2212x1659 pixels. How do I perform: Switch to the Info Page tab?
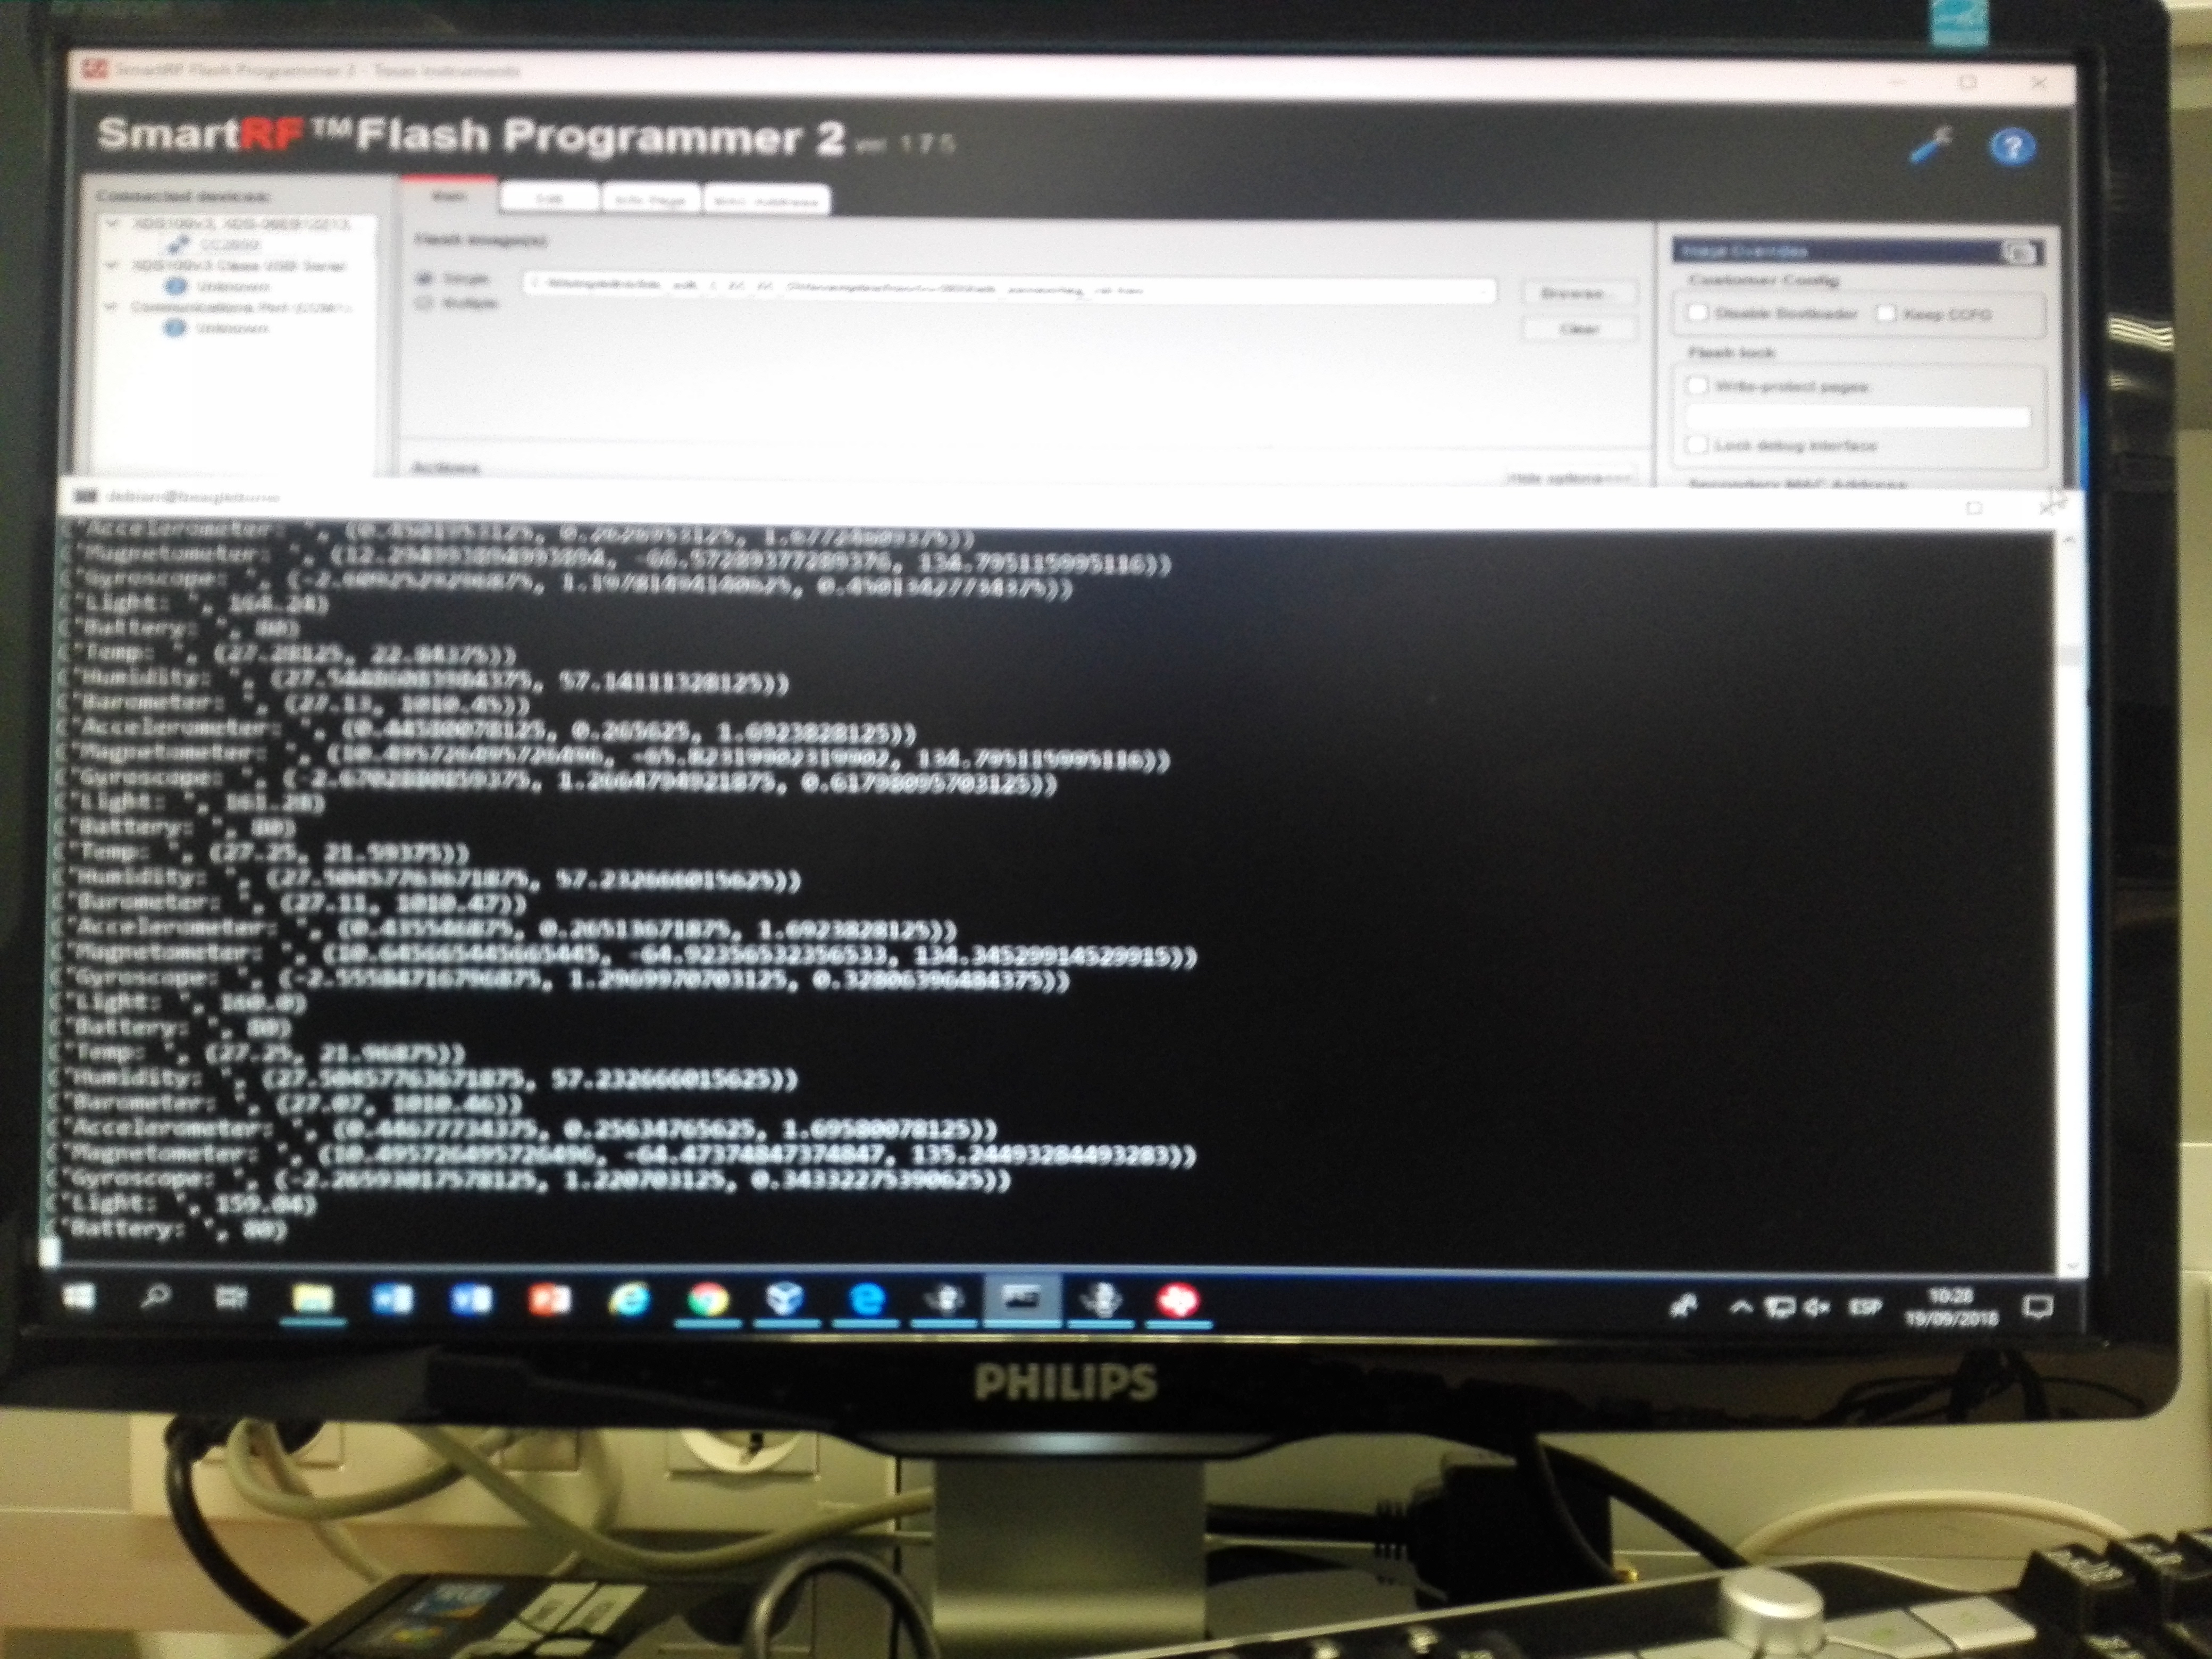650,200
